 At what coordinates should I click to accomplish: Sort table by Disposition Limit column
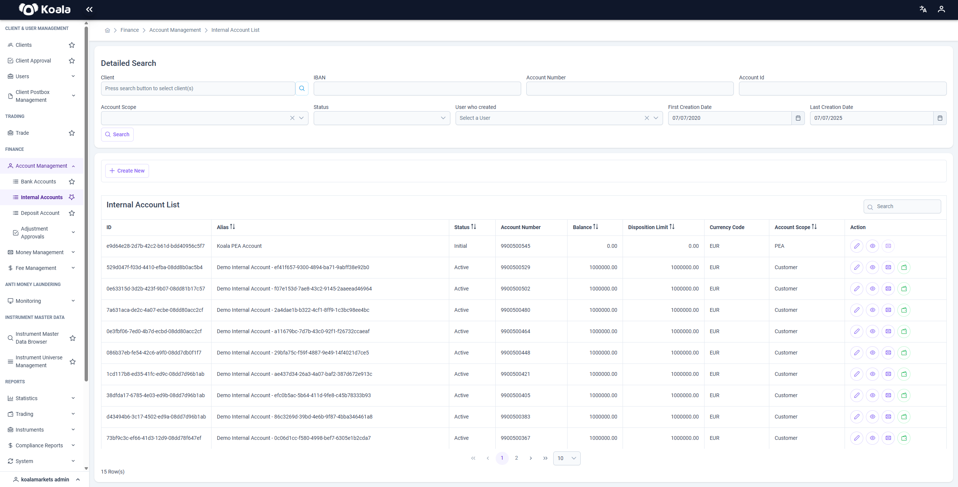pyautogui.click(x=672, y=227)
